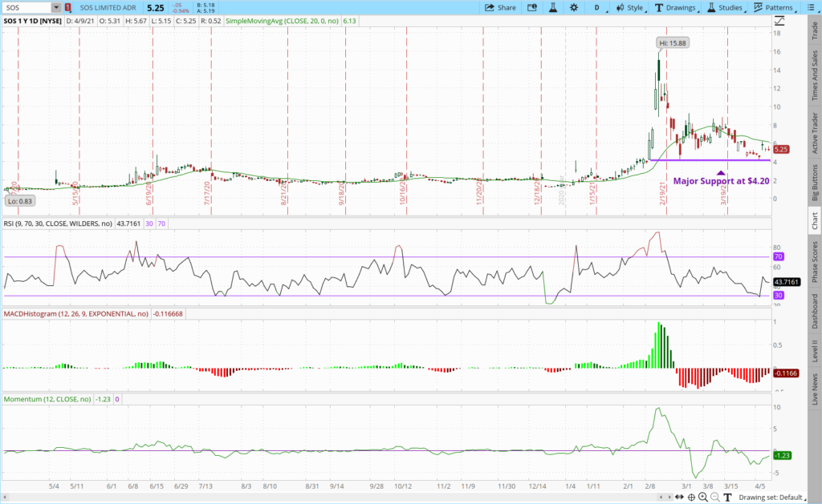
Task: Open the Times And Sales side tab
Action: pos(815,75)
